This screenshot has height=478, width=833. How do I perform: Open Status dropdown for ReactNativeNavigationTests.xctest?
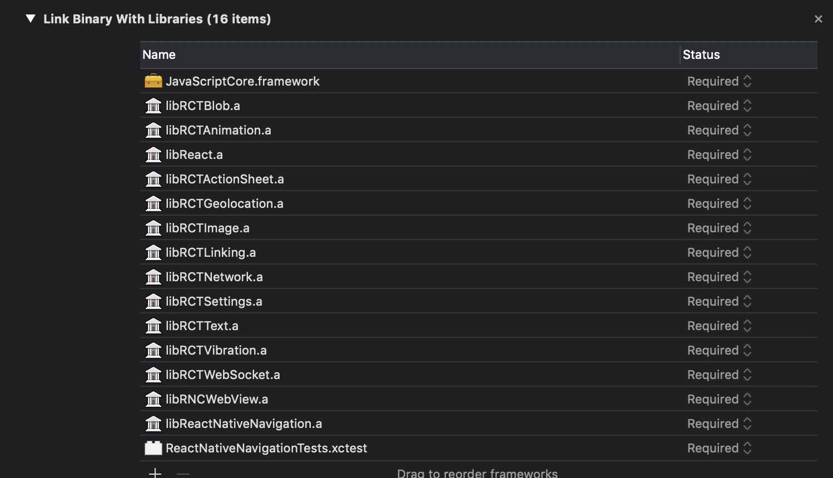click(719, 448)
